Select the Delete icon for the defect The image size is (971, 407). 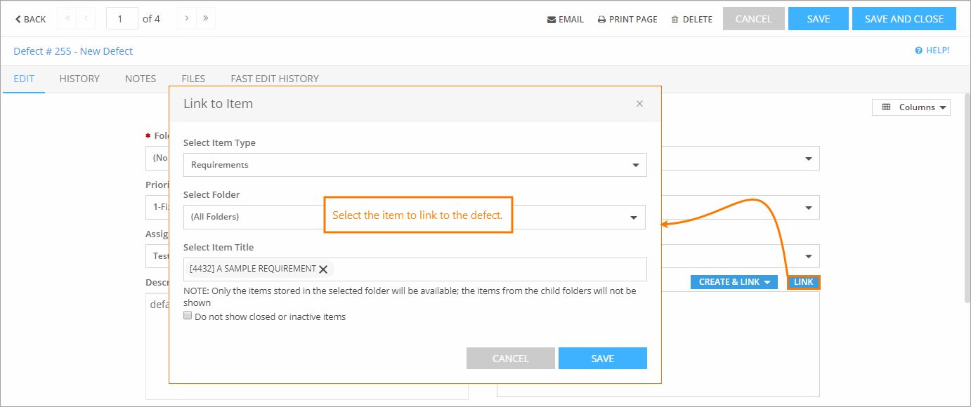[691, 19]
